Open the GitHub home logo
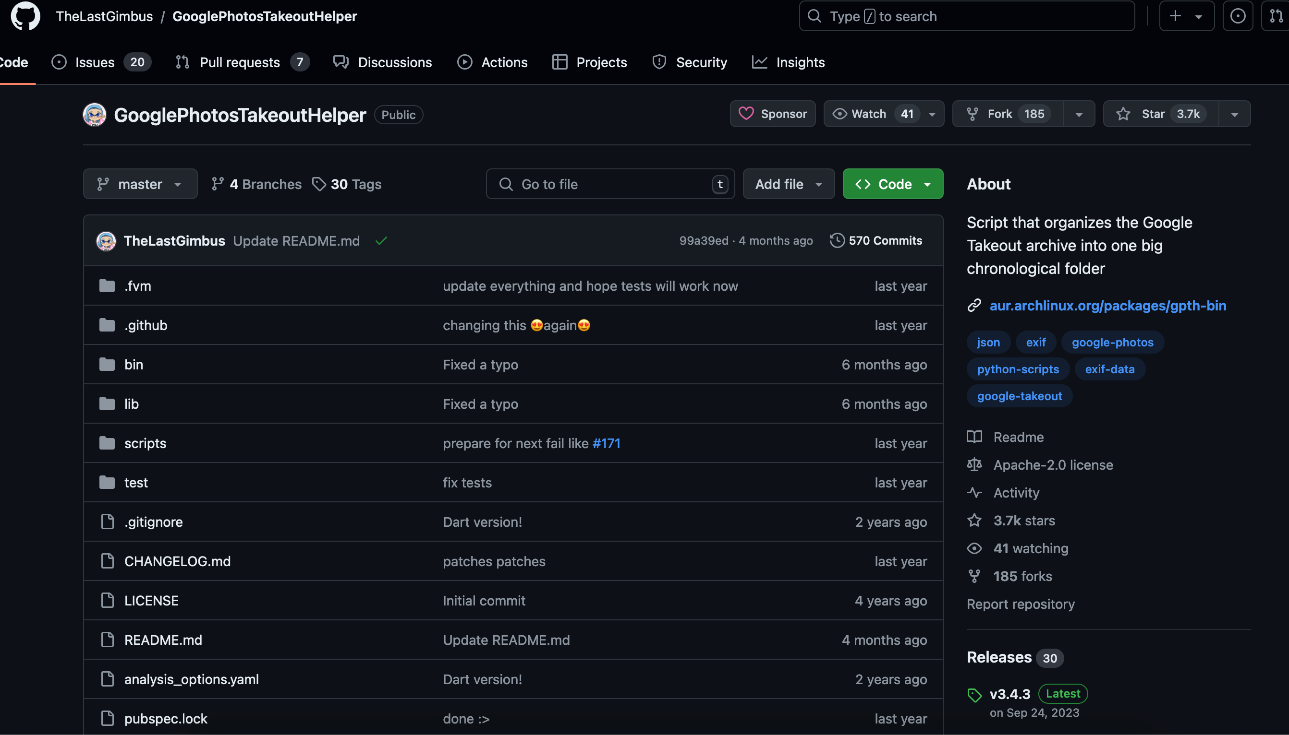1289x735 pixels. (x=25, y=16)
